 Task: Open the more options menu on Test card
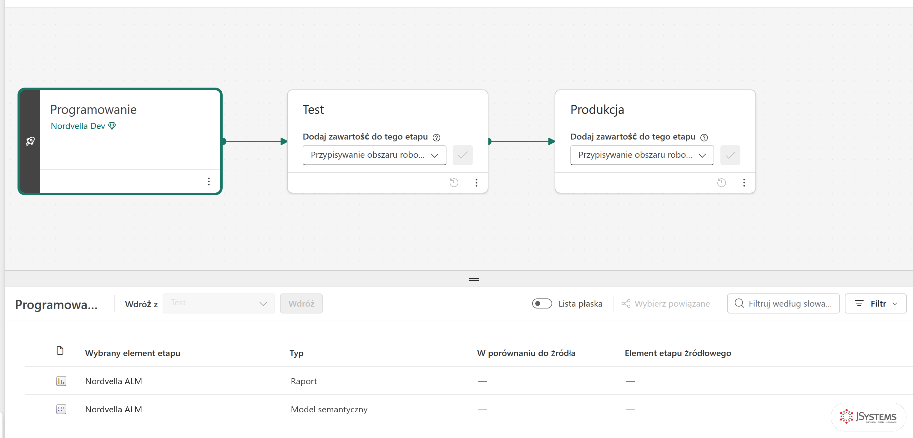click(476, 182)
